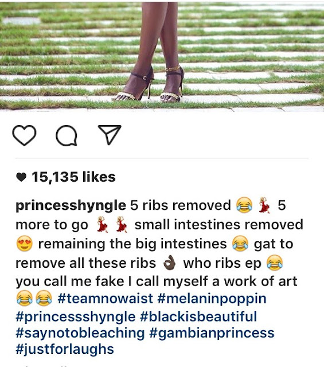Open the #teamnowaist hashtag
324x367 pixels.
point(105,299)
